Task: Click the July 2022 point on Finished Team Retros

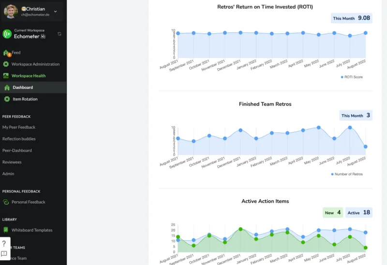Action: 350,128
